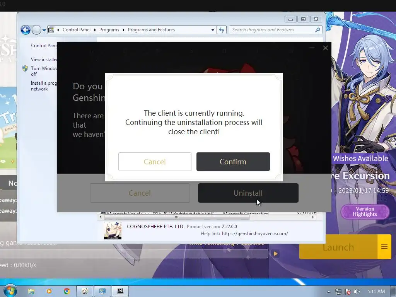Switch to the uninstaller taskbar button
The width and height of the screenshot is (396, 297).
(x=120, y=292)
